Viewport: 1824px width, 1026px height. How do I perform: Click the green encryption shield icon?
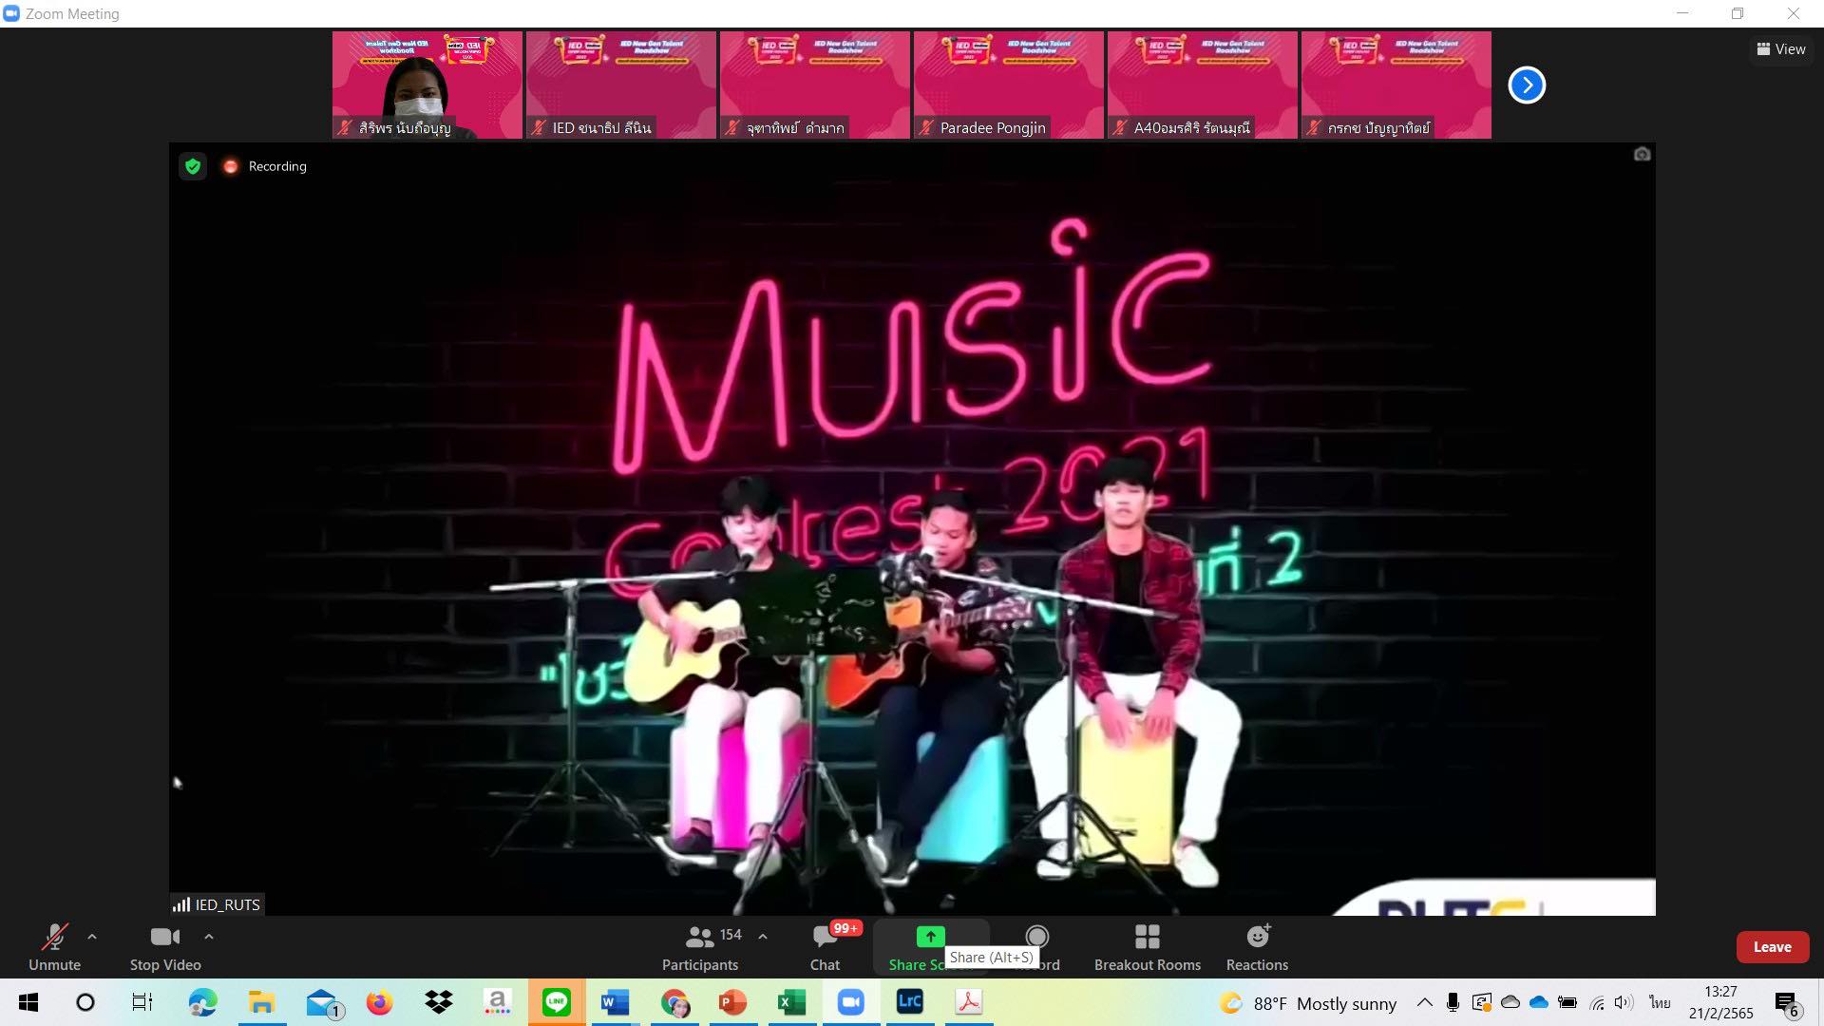point(193,167)
